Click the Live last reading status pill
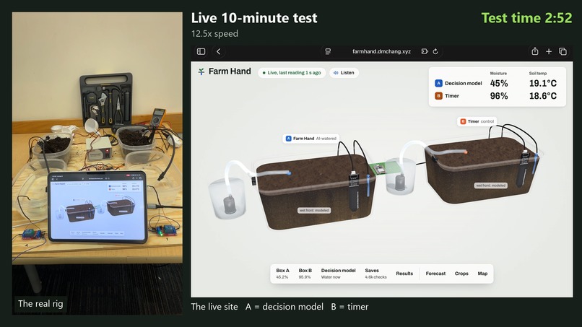Viewport: 582px width, 327px height. [292, 73]
